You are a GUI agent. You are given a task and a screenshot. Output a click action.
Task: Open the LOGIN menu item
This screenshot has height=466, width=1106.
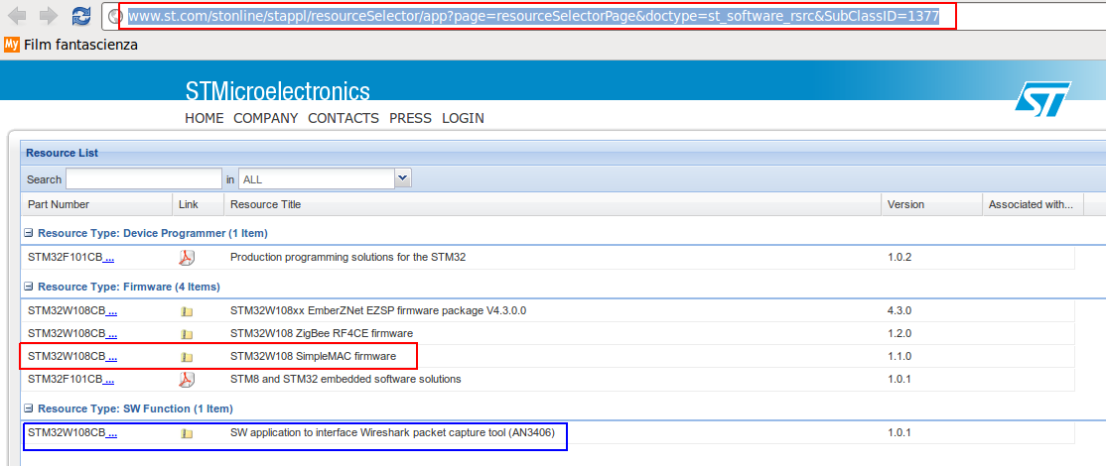pyautogui.click(x=464, y=118)
